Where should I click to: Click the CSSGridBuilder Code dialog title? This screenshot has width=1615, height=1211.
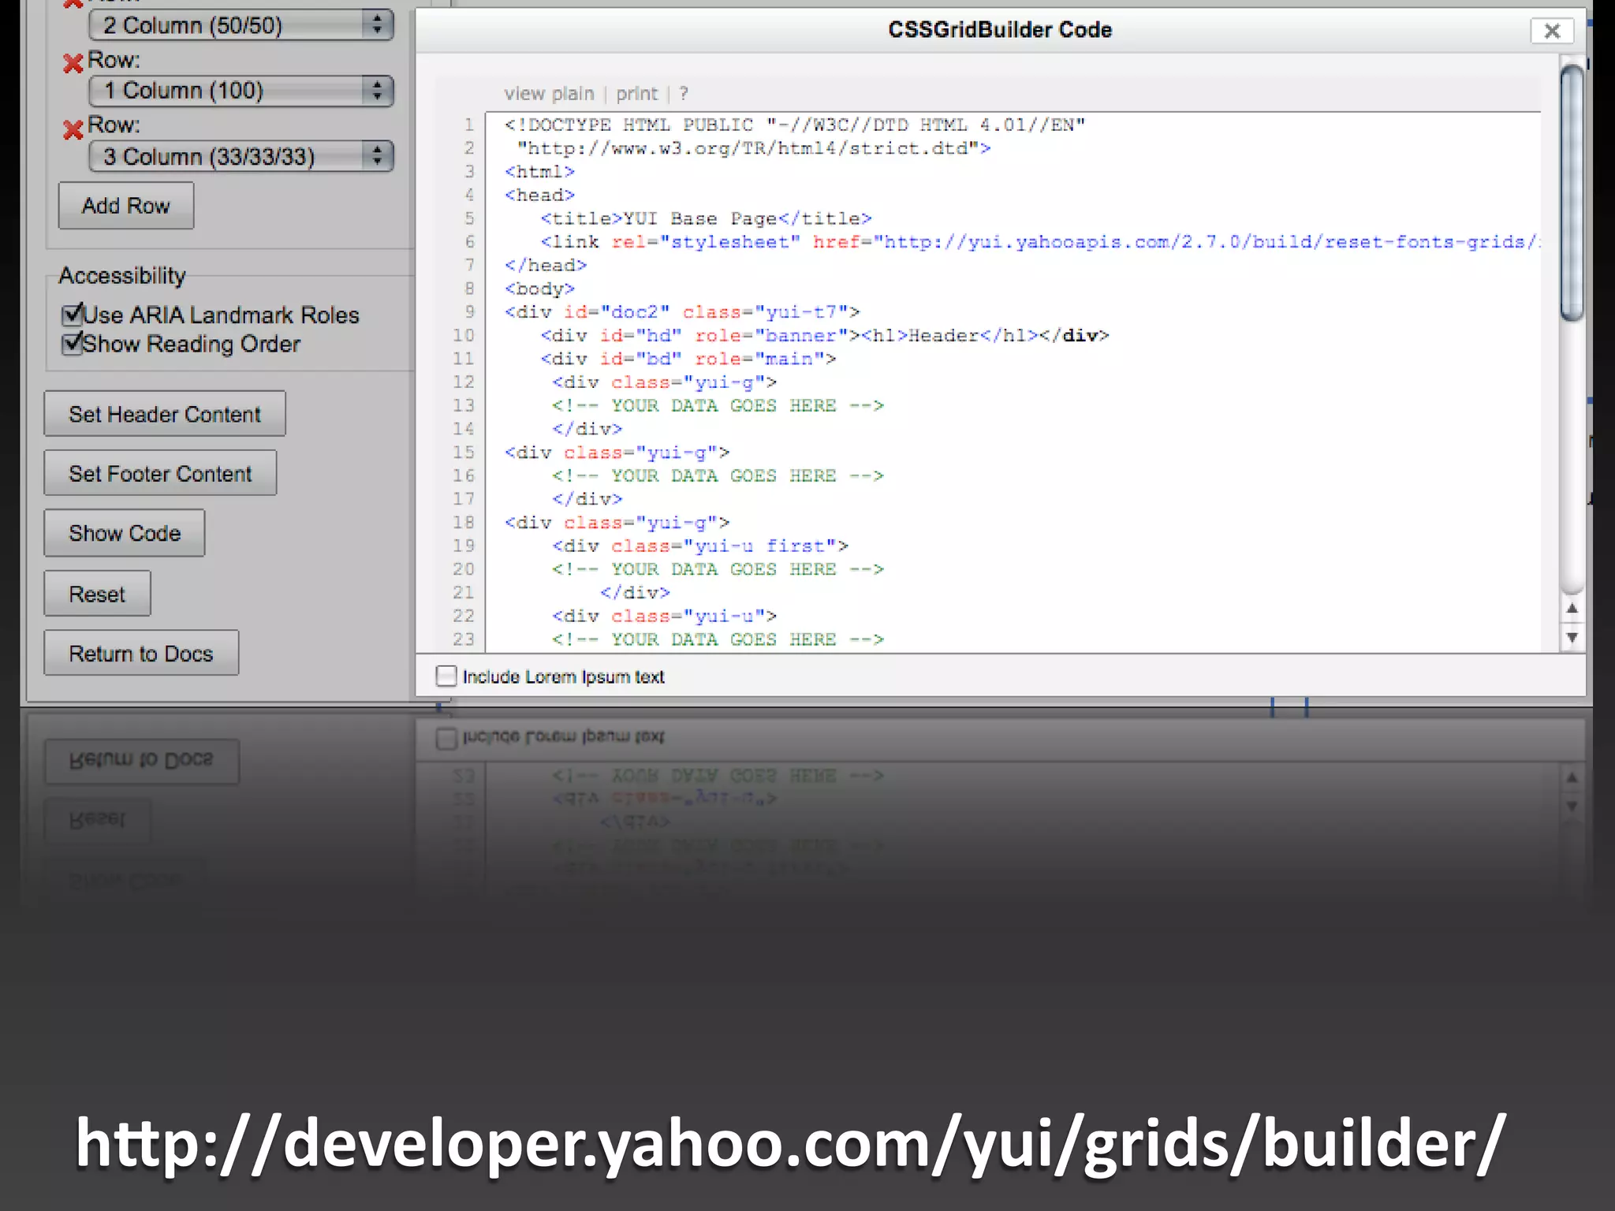(1000, 30)
